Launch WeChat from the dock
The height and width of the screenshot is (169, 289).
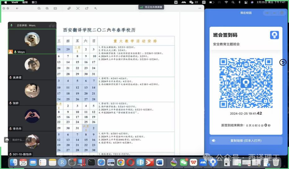click(x=184, y=162)
